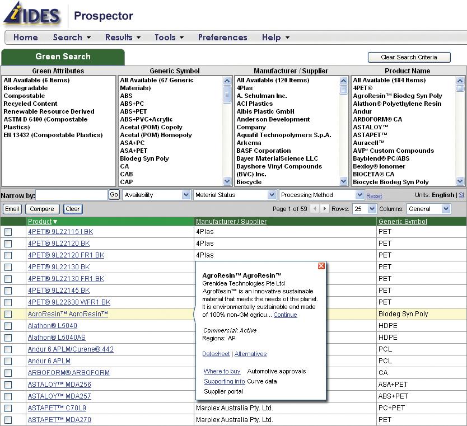Tick checkbox for 4PET 9L22130 BK
The width and height of the screenshot is (467, 426).
click(x=8, y=267)
